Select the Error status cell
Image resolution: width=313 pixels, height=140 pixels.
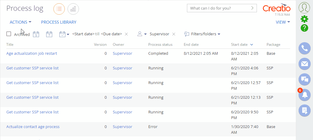pos(153,127)
